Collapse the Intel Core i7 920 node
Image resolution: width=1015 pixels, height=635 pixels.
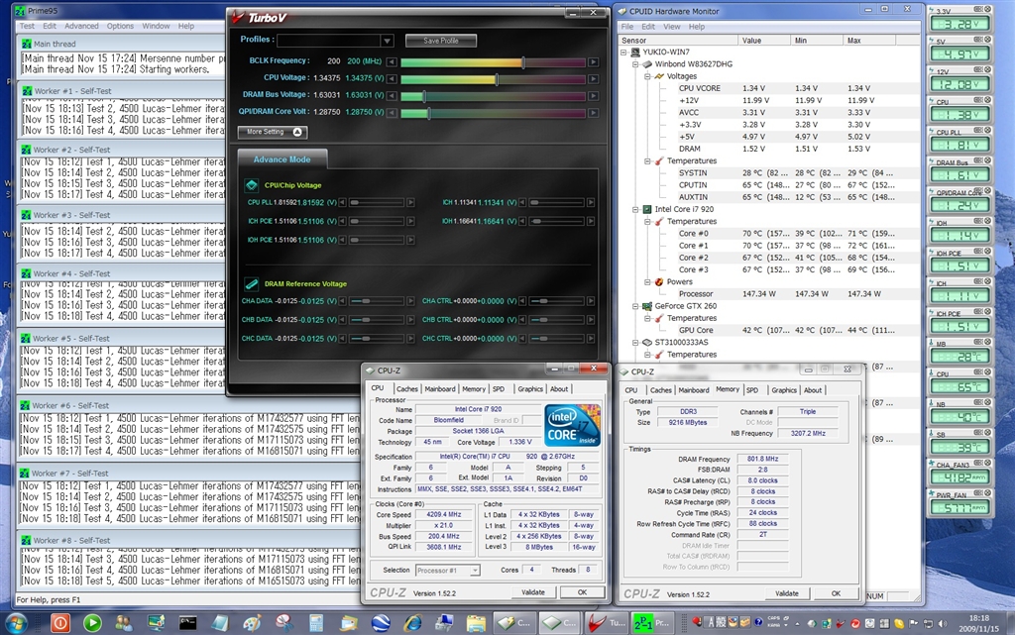pos(635,209)
